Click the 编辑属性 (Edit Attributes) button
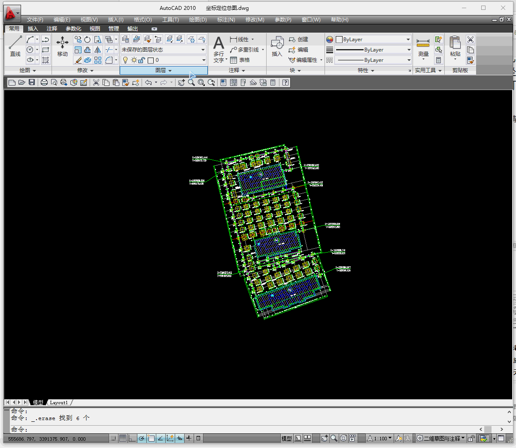516x448 pixels. (305, 60)
